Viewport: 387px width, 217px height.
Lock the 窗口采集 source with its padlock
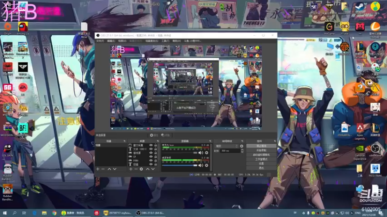(x=155, y=145)
